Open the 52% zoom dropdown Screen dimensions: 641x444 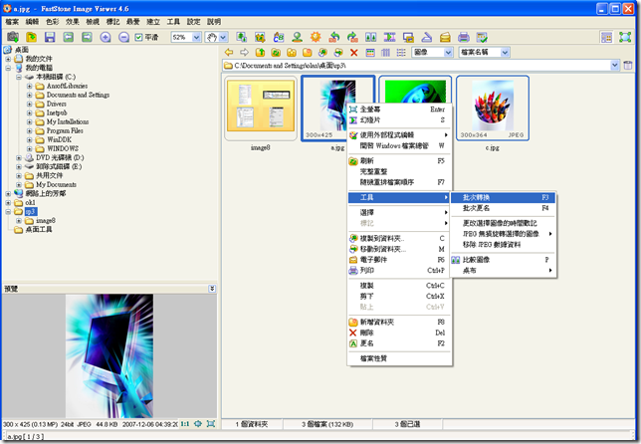coord(197,37)
